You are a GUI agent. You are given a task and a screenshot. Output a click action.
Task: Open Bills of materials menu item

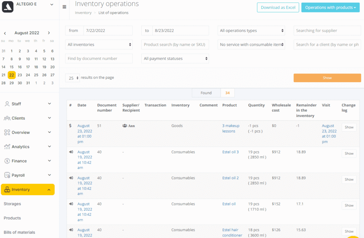tap(19, 232)
